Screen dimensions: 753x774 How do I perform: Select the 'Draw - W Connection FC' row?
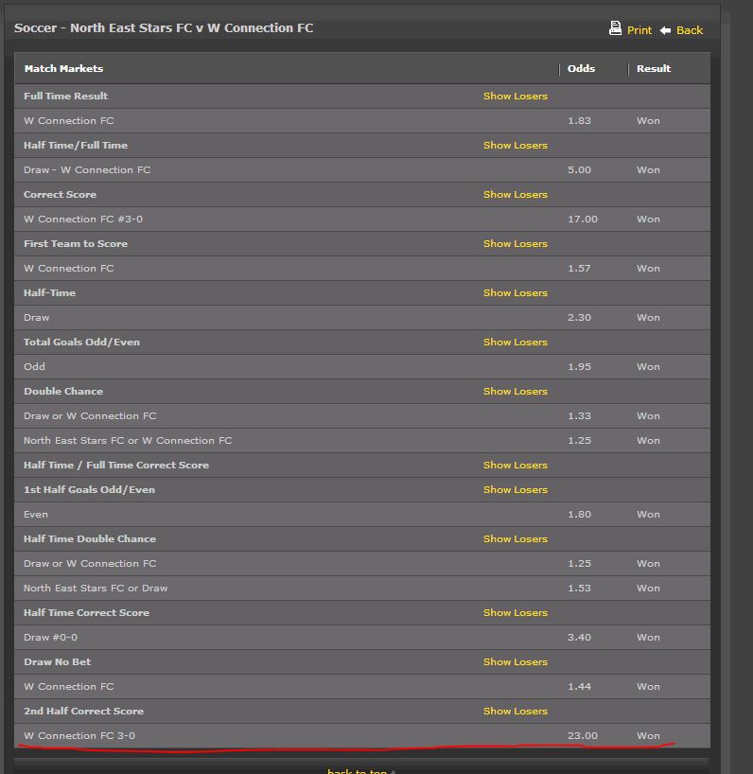point(362,169)
